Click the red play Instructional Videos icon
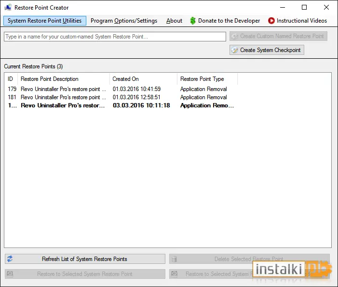Viewport: 338px width, 287px height. pyautogui.click(x=271, y=21)
